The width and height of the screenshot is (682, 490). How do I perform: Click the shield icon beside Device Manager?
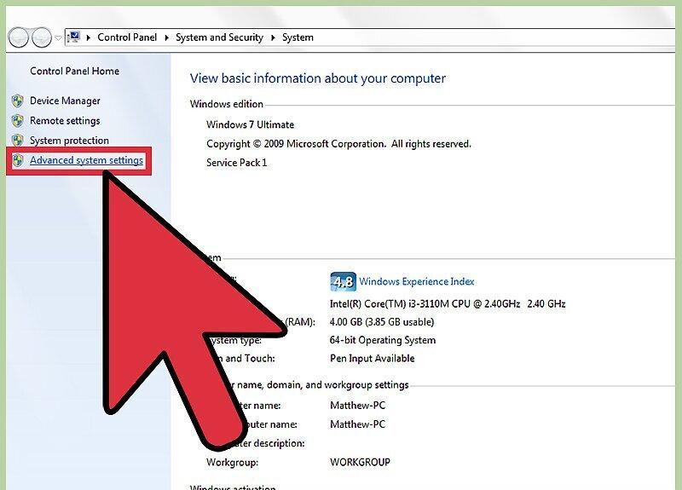tap(17, 101)
